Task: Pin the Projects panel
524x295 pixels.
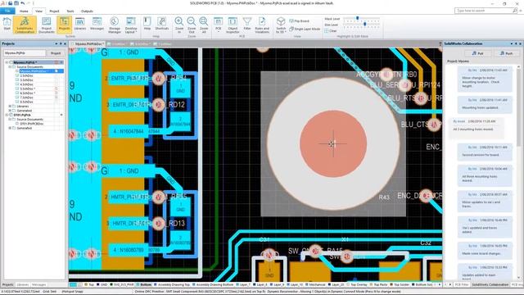Action: 61,43
